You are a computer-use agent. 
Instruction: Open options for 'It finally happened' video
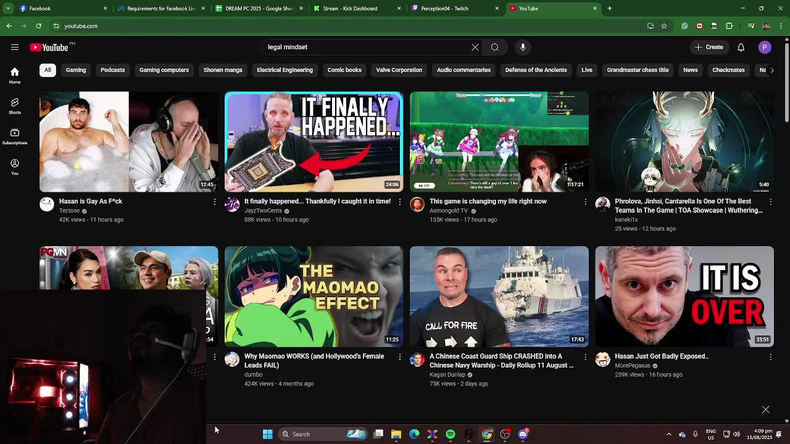coord(400,202)
